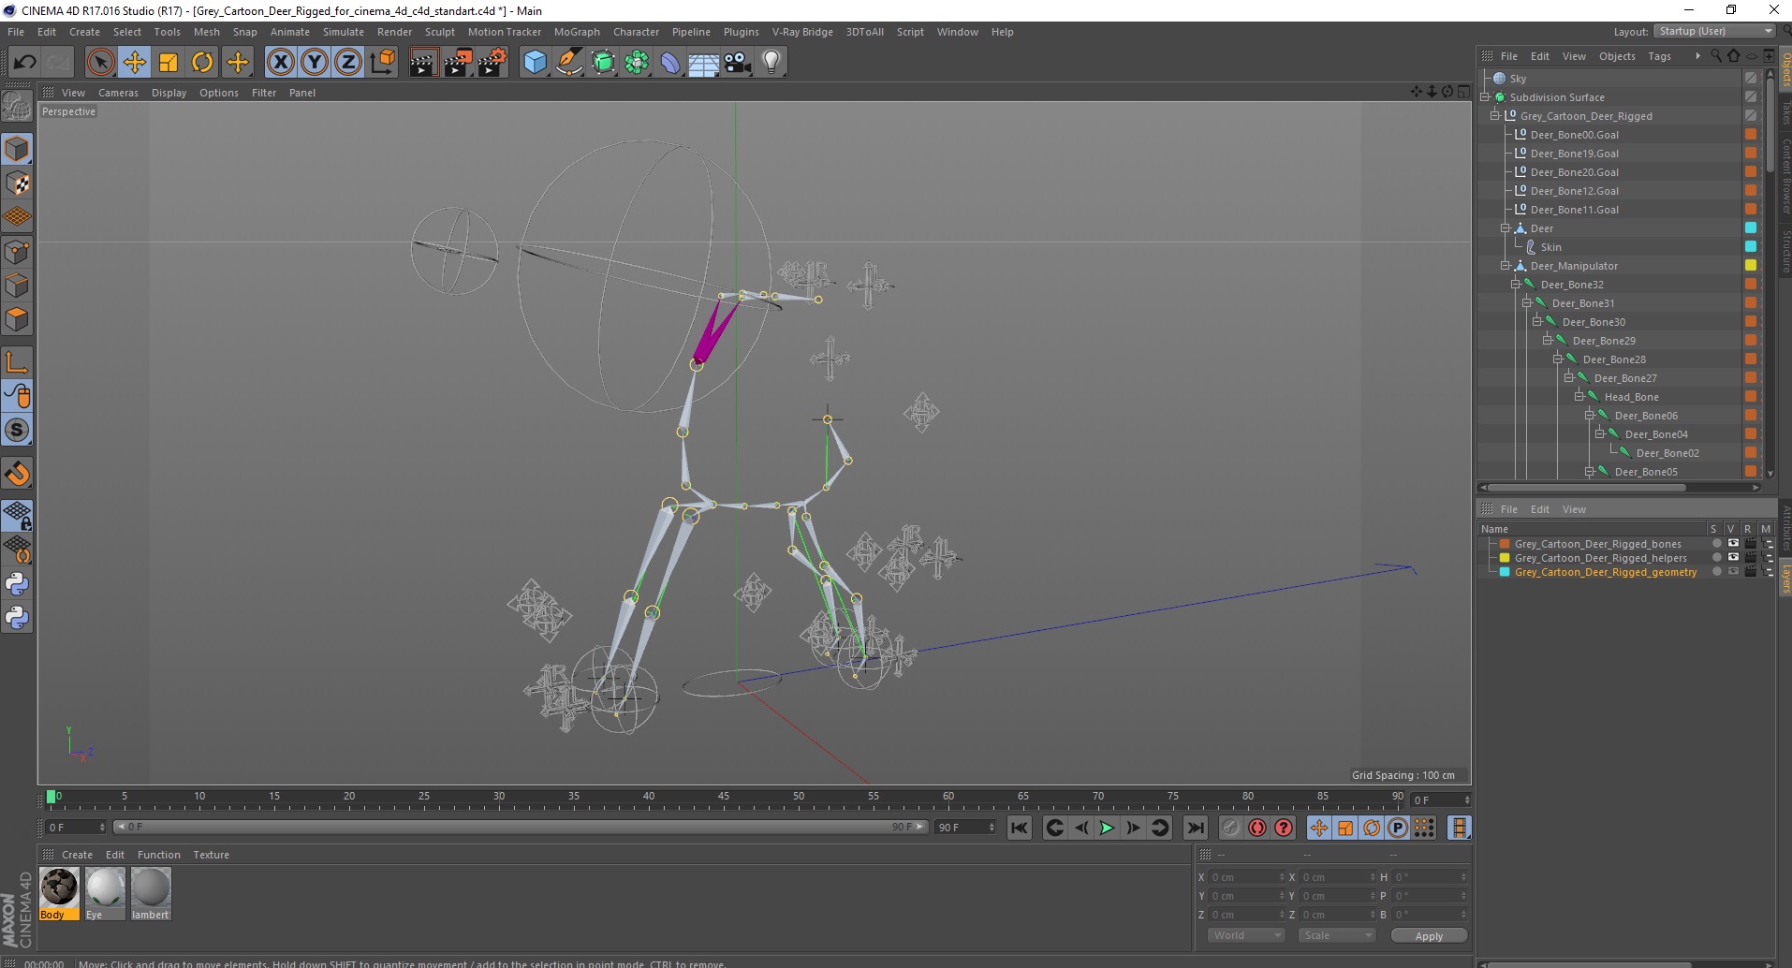The height and width of the screenshot is (968, 1792).
Task: Click the Apply button
Action: click(x=1429, y=936)
